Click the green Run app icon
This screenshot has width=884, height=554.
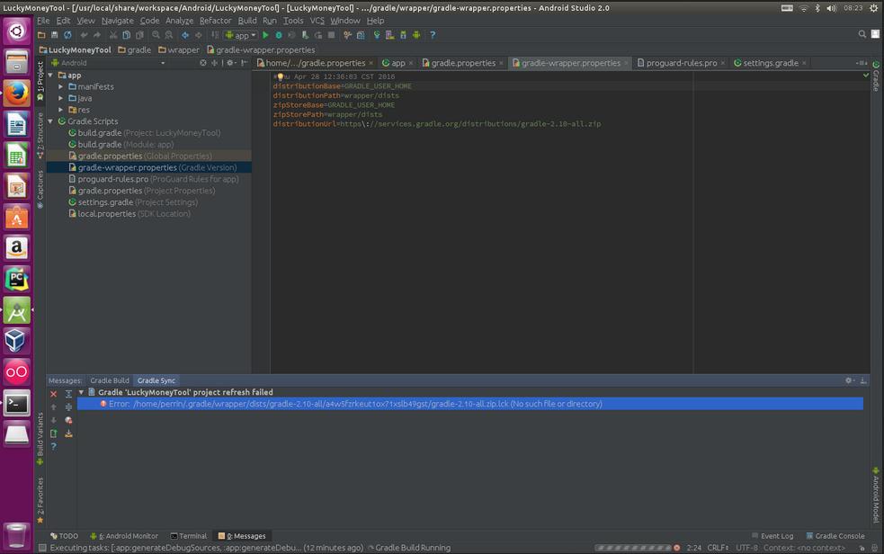click(265, 35)
